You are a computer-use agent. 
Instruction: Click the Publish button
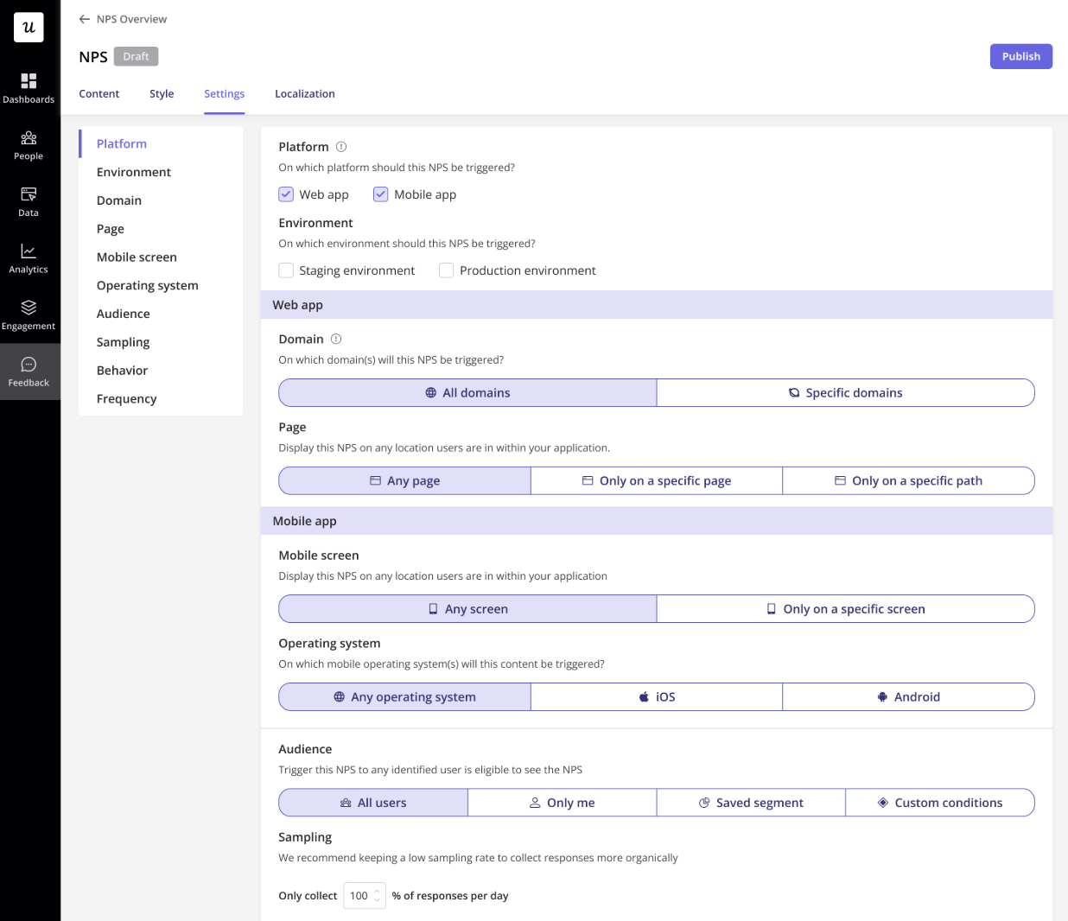click(x=1021, y=56)
